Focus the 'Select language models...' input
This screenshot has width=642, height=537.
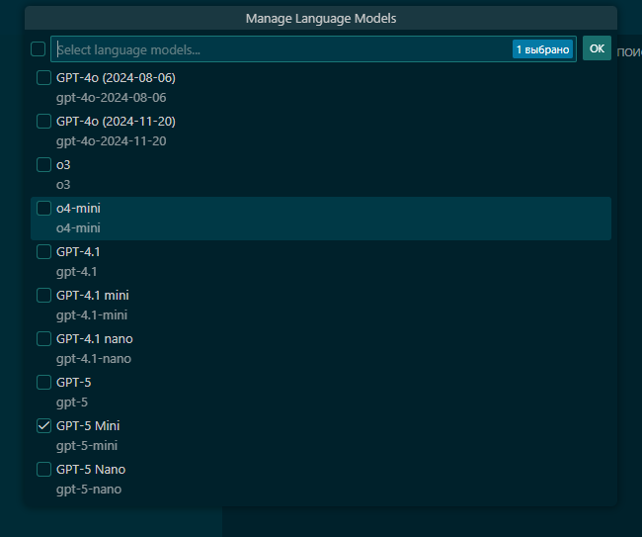277,49
